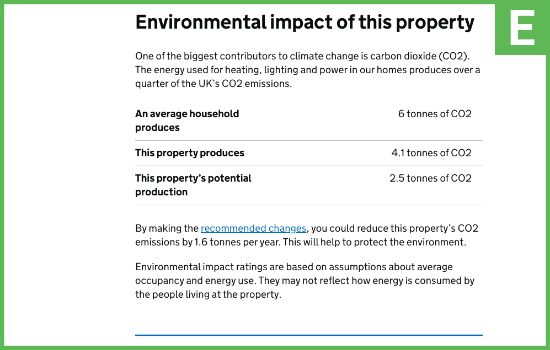Screen dimensions: 550x350
Task: Click the Environmental impact ratings assumptions paragraph
Action: point(305,281)
